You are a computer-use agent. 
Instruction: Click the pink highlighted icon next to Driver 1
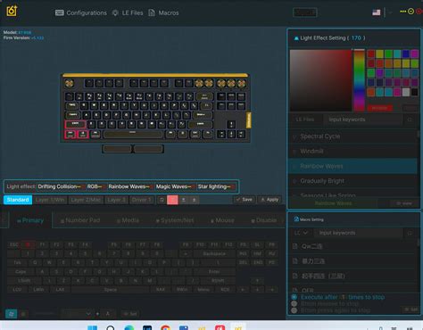click(x=172, y=200)
